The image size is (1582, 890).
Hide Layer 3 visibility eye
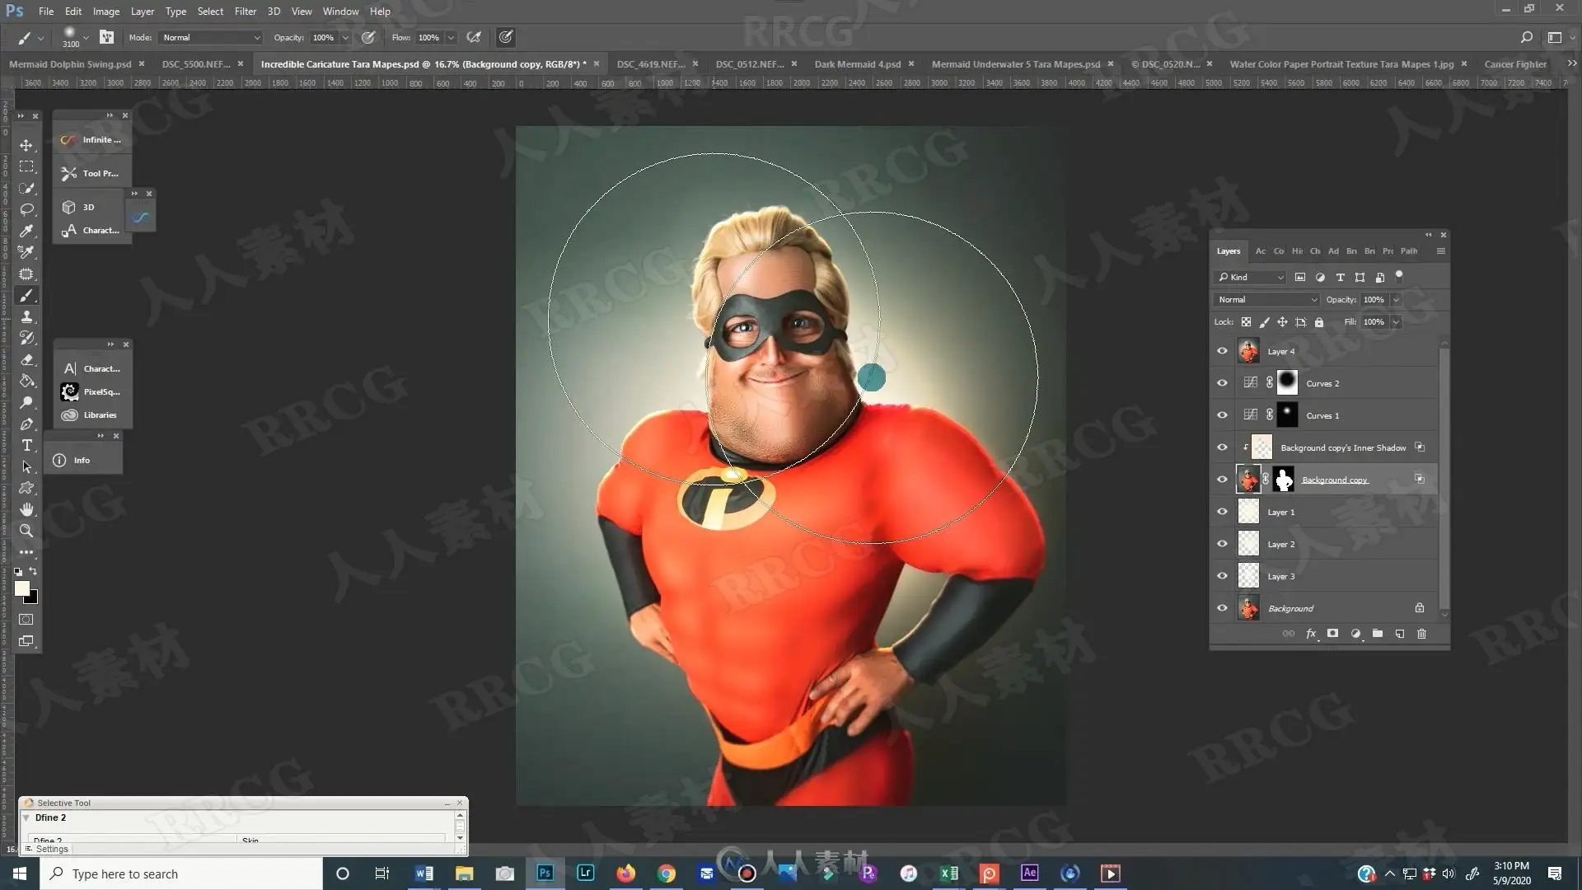point(1222,576)
